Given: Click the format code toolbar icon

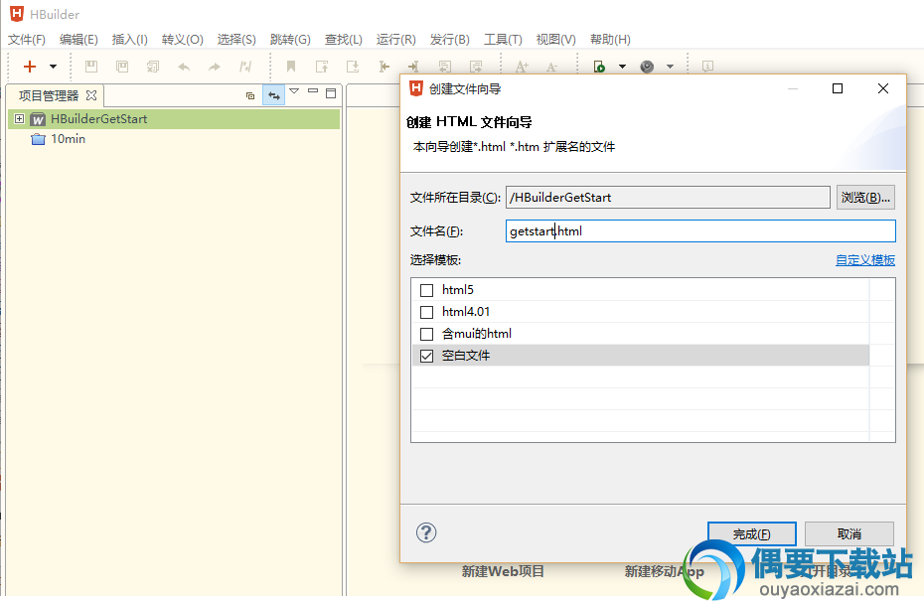Looking at the screenshot, I should [x=245, y=67].
